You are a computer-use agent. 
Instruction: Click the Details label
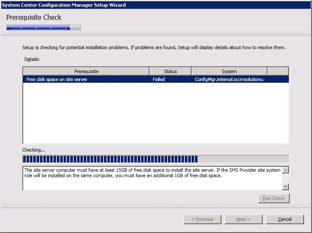tap(32, 59)
